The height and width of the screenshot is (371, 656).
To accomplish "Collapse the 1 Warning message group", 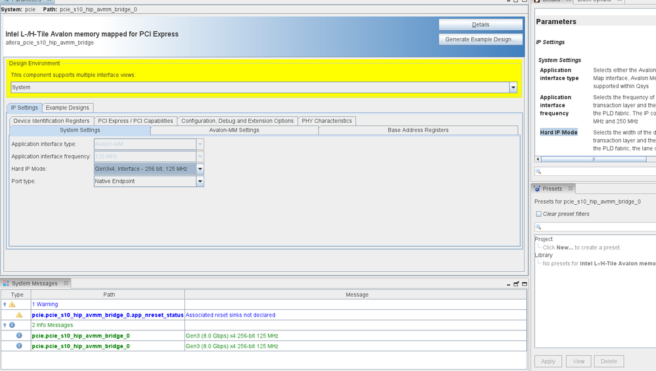I will tap(5, 305).
